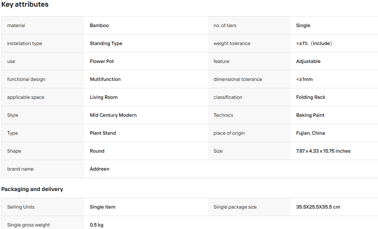Select the Single item selling units value
This screenshot has width=378, height=229.
click(102, 207)
